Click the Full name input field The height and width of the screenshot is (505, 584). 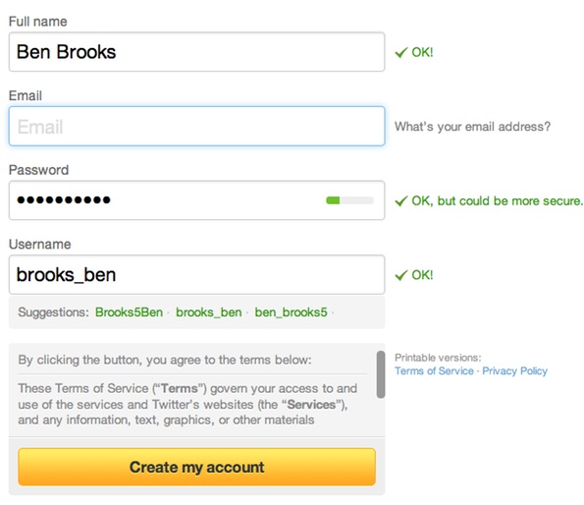point(196,52)
